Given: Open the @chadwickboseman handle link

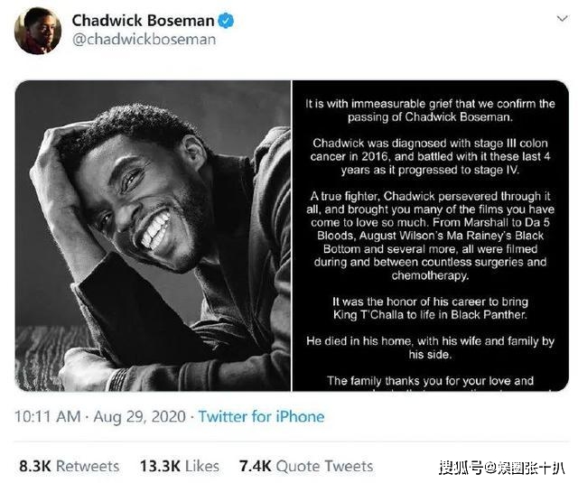Looking at the screenshot, I should [x=144, y=40].
